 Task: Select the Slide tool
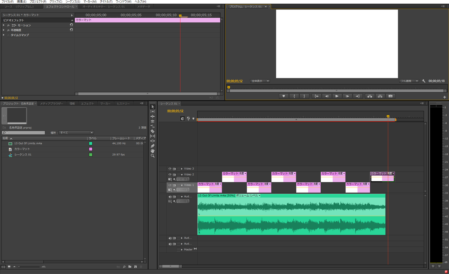click(x=153, y=141)
